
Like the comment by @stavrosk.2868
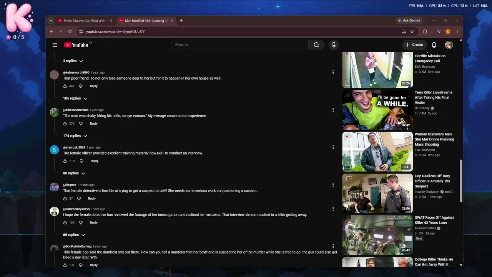(x=65, y=161)
